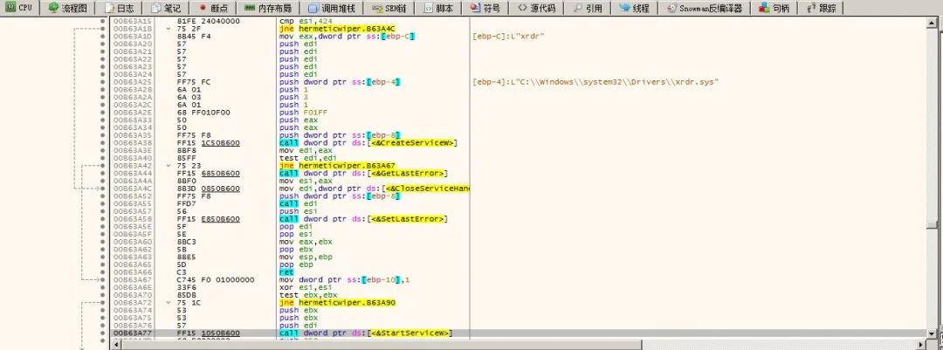Open the 调用堆栈 call stack icon
The image size is (943, 350).
pyautogui.click(x=313, y=8)
